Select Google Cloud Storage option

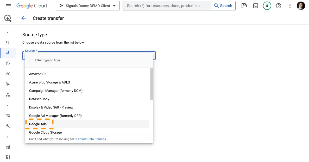[x=87, y=132]
